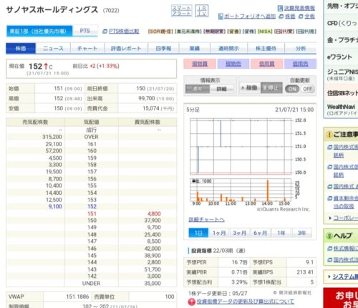
Task: Select the 3ヶ月 chart range
Action: pyautogui.click(x=240, y=233)
